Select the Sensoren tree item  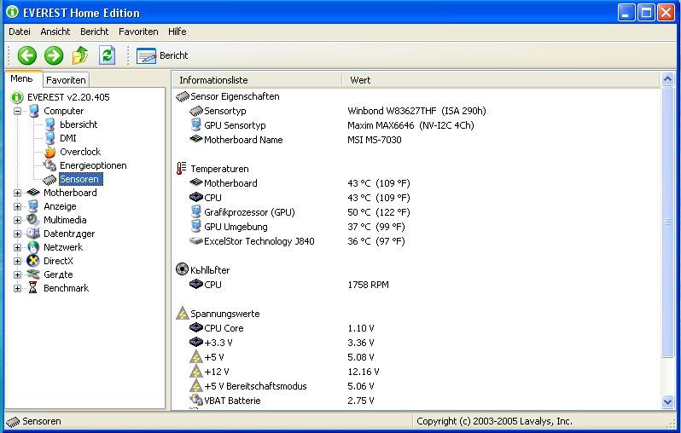click(x=79, y=179)
